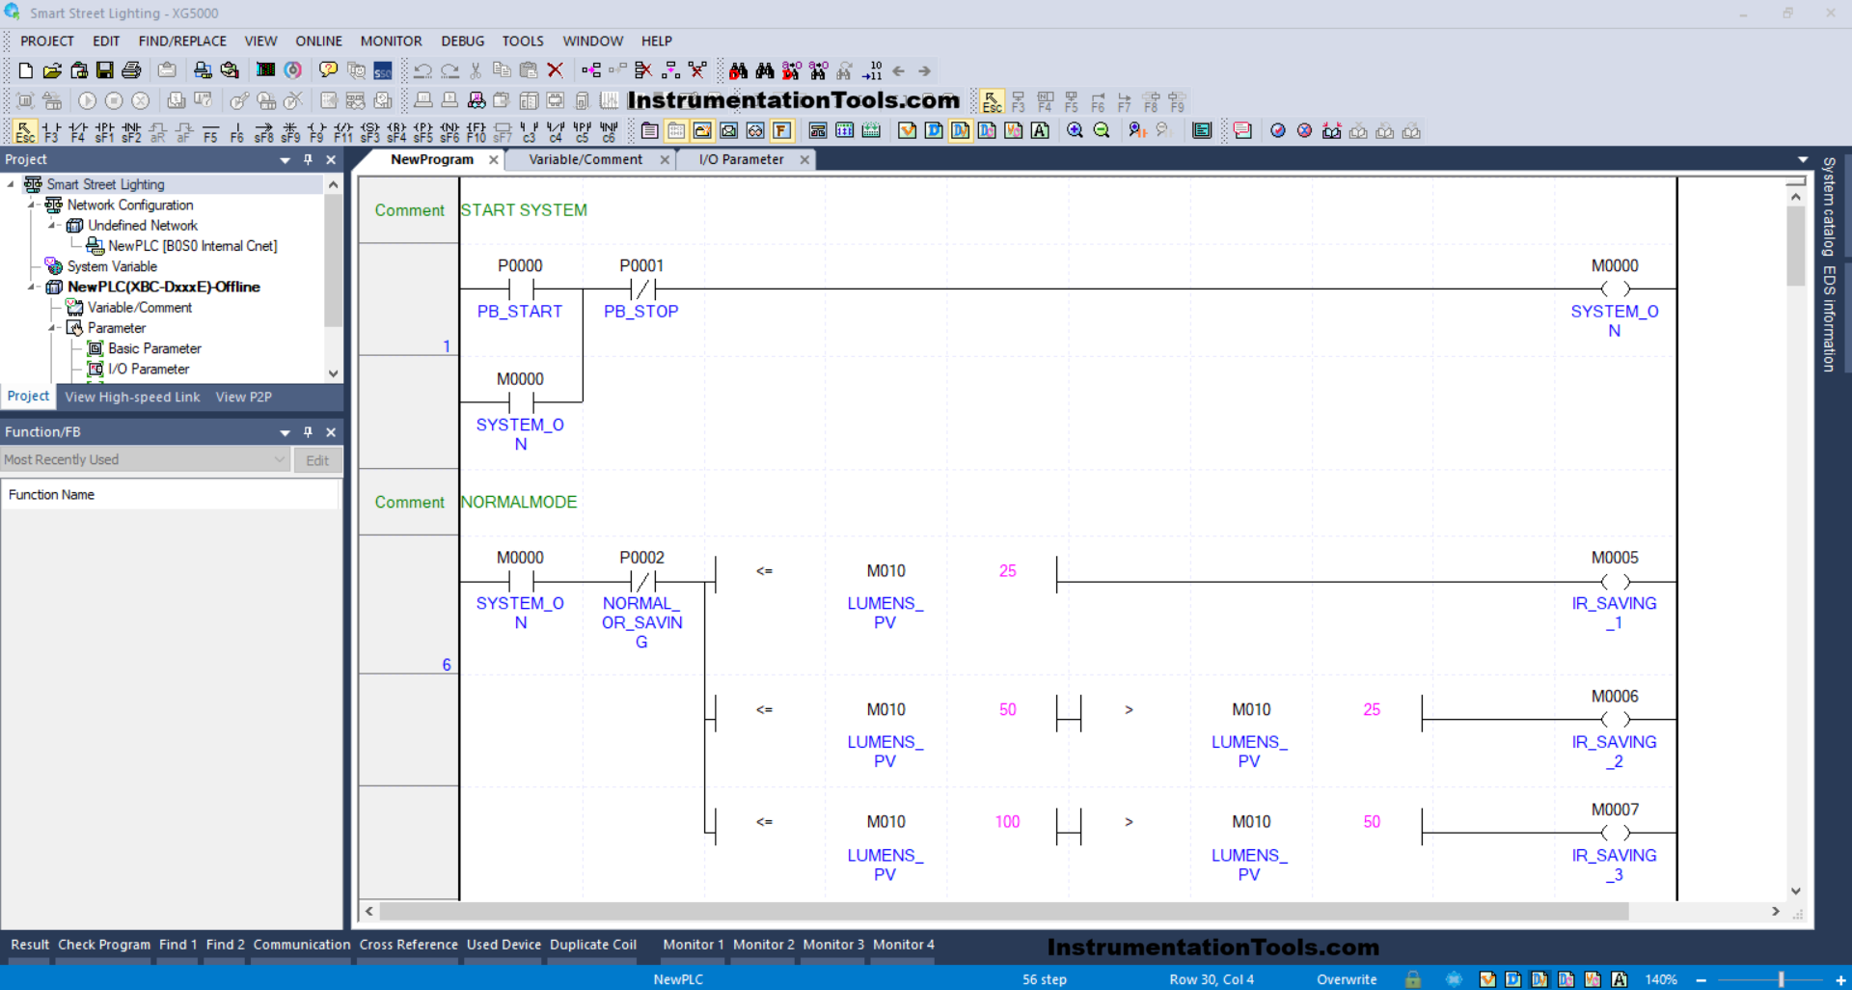1852x990 pixels.
Task: Toggle auto-hide pin on Function/FB panel
Action: (x=308, y=431)
